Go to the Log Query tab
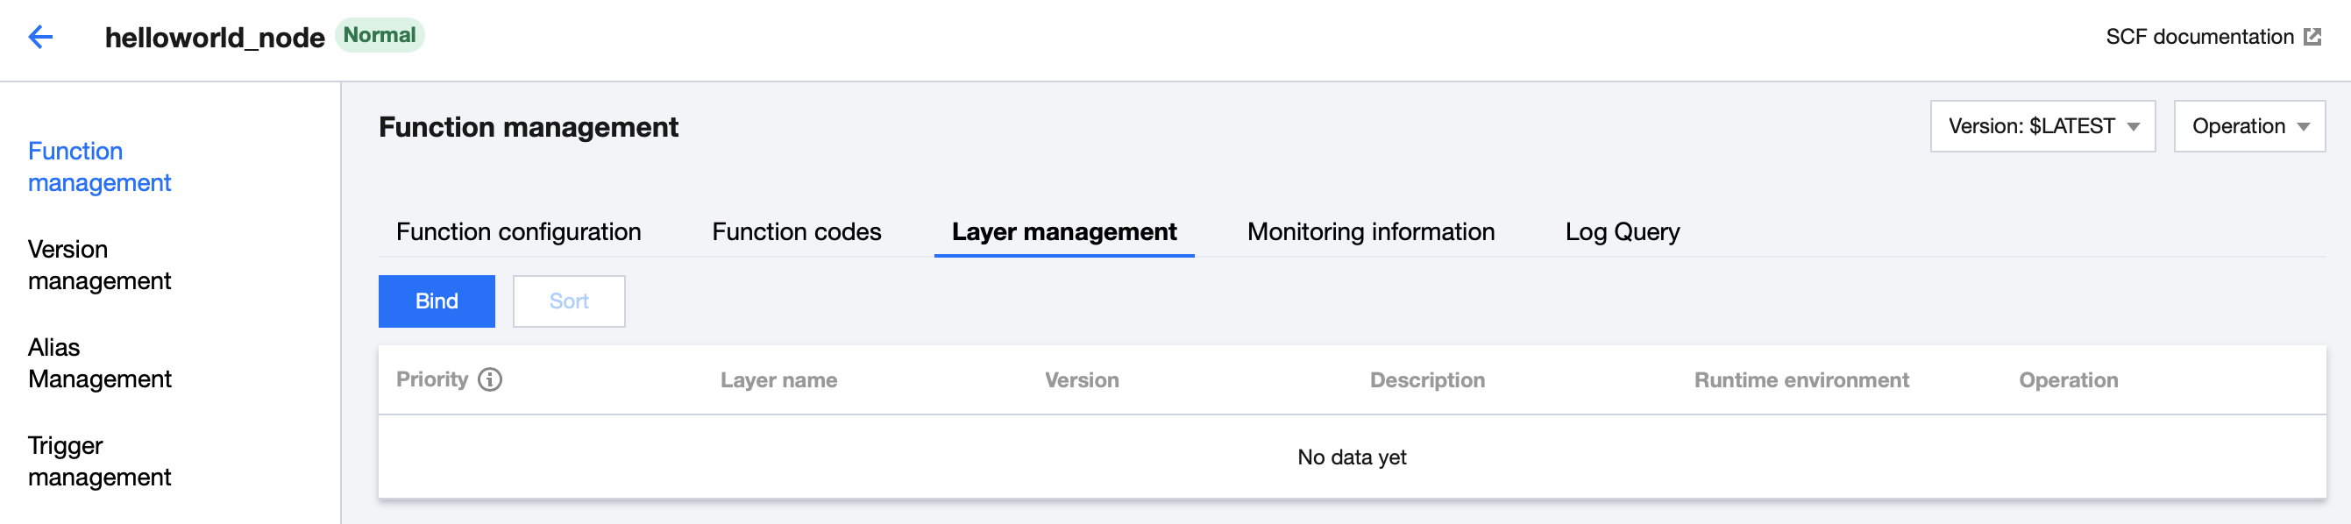Viewport: 2351px width, 524px height. [1622, 232]
